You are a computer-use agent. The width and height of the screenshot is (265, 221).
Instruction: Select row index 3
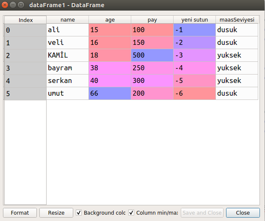pyautogui.click(x=25, y=68)
